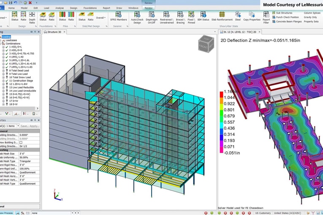
Task: Open the Overall dropdown in Slab/Mat Design
Action: (101, 18)
